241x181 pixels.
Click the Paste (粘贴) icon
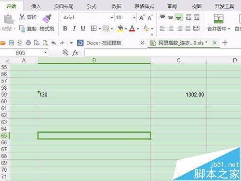click(x=9, y=19)
